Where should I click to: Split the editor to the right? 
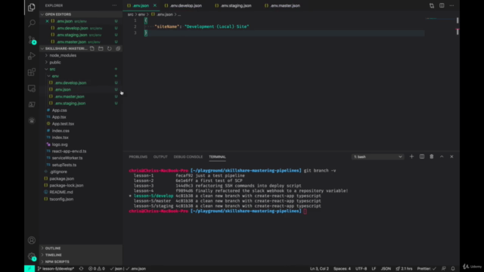pyautogui.click(x=442, y=5)
